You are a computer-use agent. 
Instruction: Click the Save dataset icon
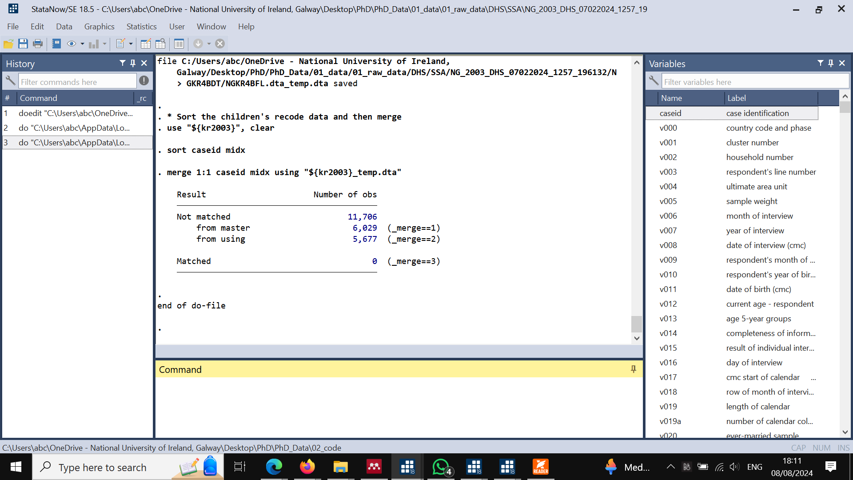coord(23,44)
